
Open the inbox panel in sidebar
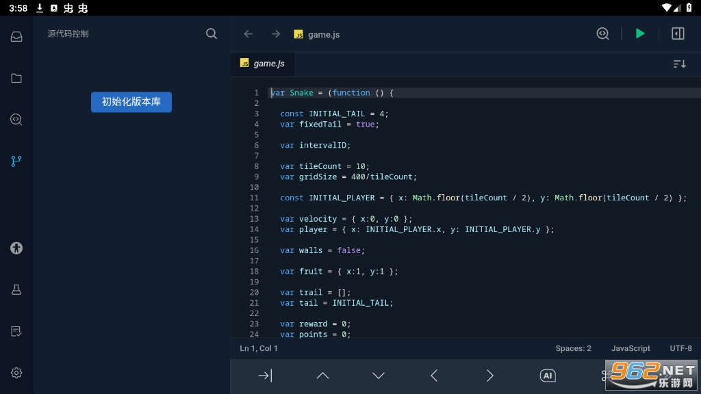tap(16, 37)
